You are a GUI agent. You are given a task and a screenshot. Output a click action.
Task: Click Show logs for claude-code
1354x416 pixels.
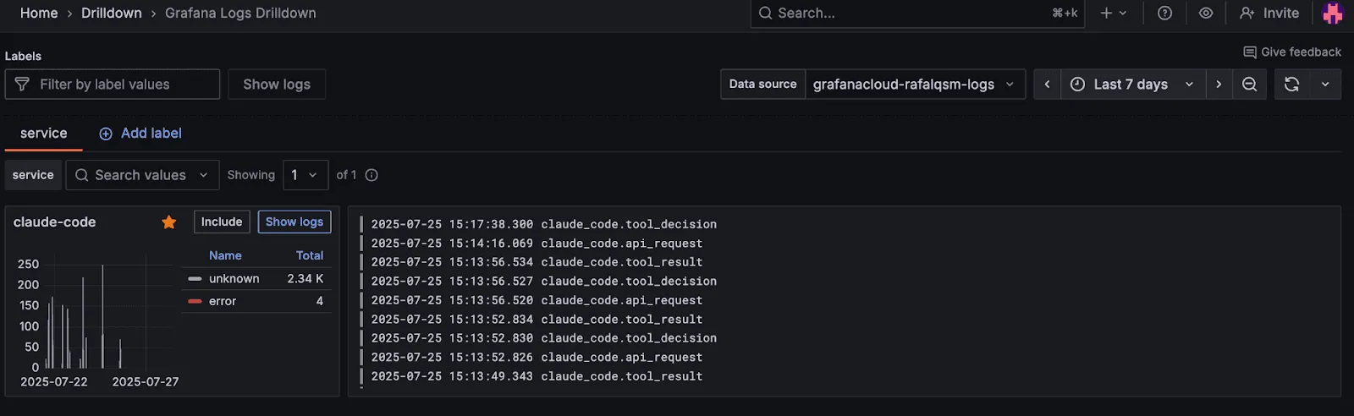point(294,222)
